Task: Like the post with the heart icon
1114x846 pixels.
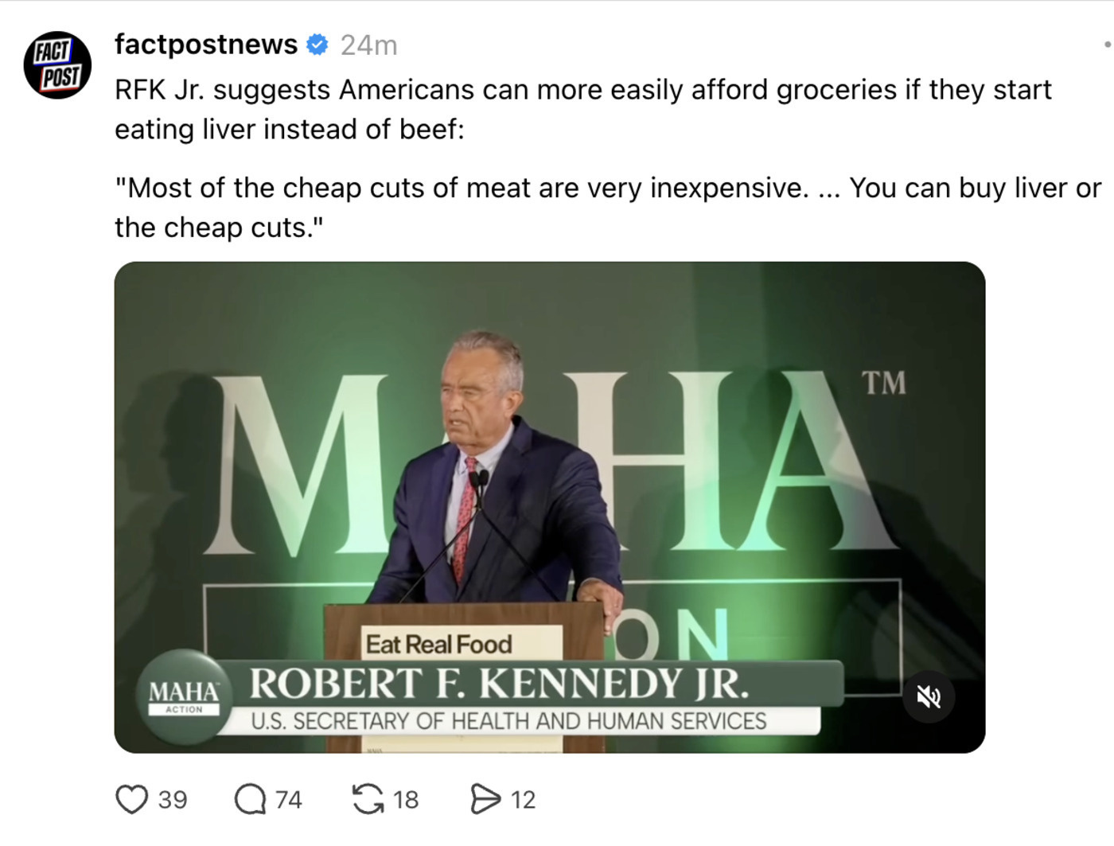Action: click(x=132, y=799)
